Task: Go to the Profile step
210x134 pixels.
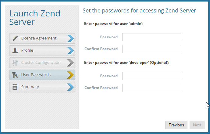Action: point(27,50)
